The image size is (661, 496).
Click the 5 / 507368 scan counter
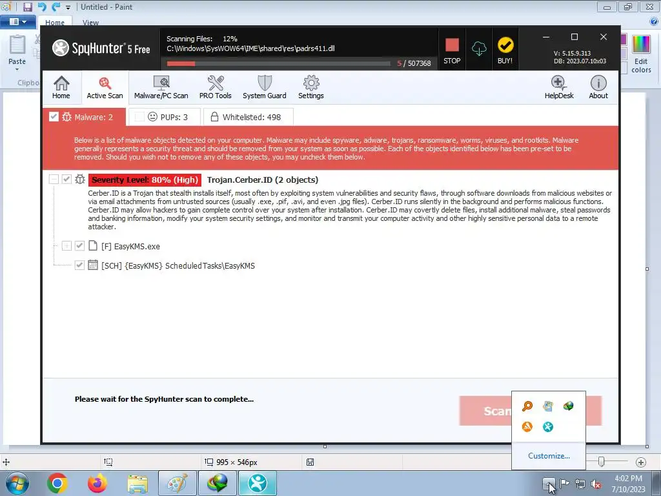(414, 63)
